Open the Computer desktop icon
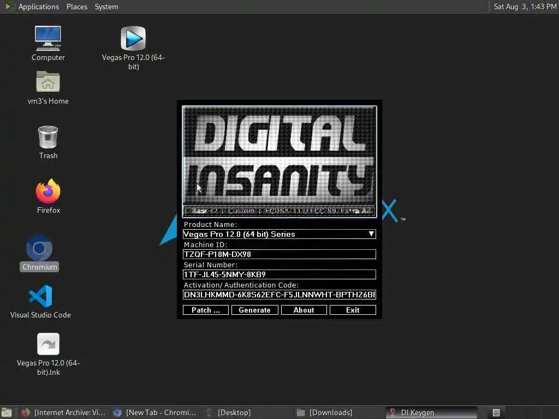Image resolution: width=559 pixels, height=419 pixels. 48,43
